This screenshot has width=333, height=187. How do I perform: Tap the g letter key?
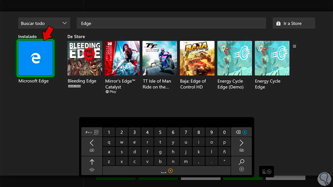(x=160, y=152)
